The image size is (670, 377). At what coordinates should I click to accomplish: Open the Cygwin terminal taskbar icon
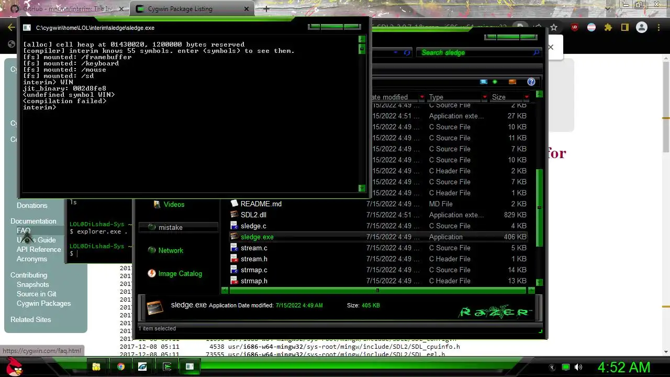167,367
